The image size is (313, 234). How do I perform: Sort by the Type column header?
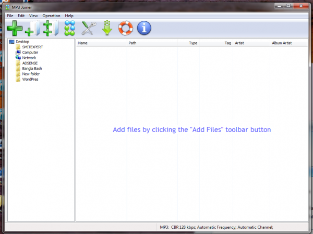click(188, 43)
